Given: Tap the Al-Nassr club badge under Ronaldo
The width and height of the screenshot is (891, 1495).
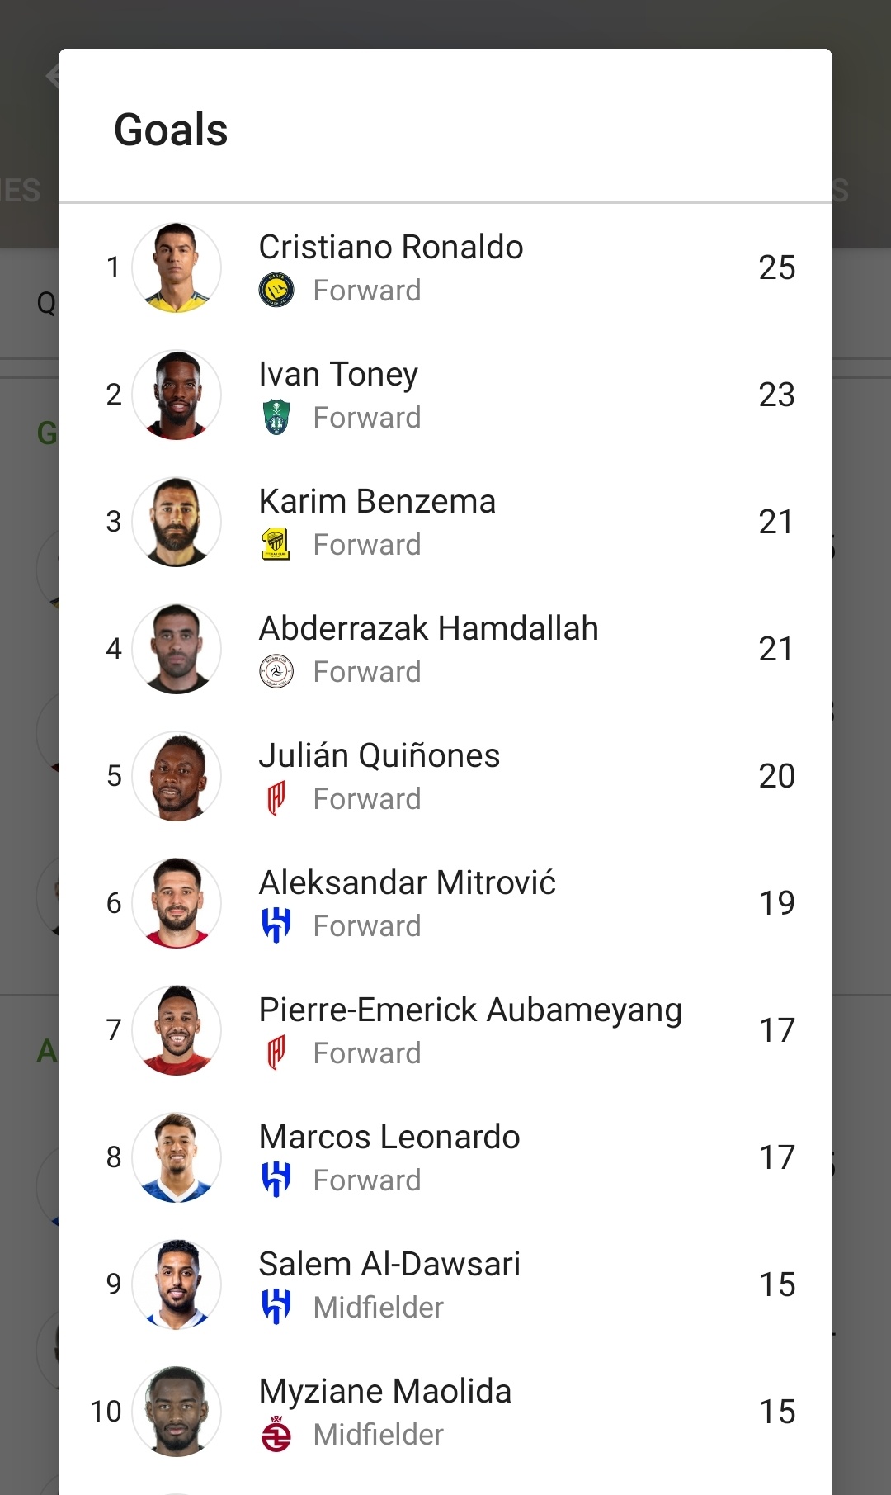Looking at the screenshot, I should [276, 291].
